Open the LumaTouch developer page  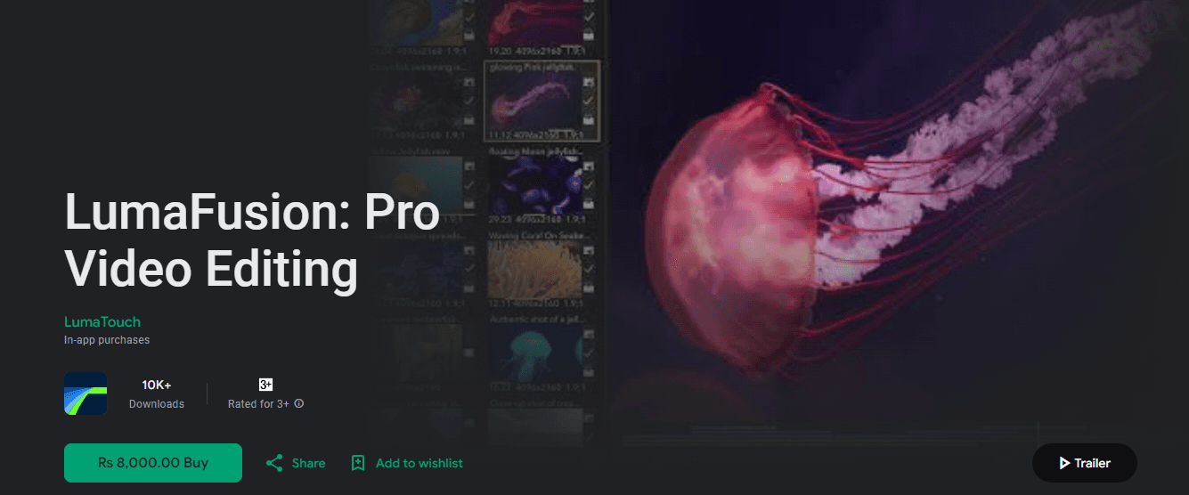pyautogui.click(x=102, y=322)
